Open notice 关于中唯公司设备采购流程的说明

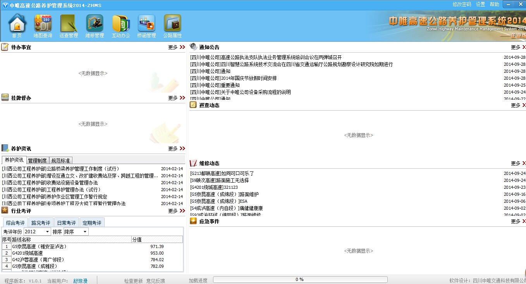(x=241, y=92)
